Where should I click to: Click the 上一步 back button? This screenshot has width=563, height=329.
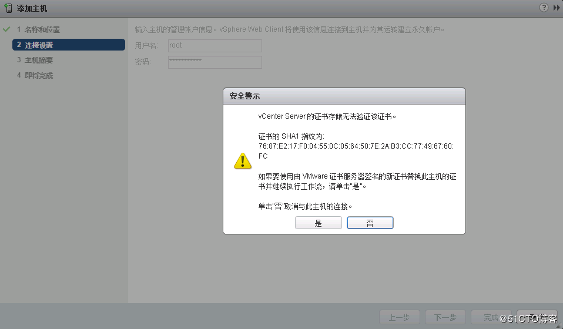tap(399, 317)
